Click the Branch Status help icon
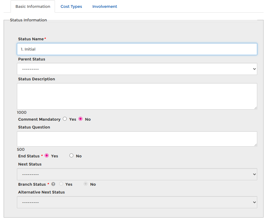 pos(53,184)
